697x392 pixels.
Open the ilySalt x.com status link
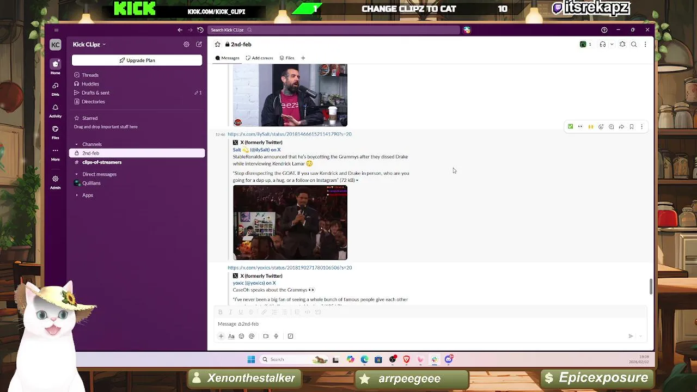click(290, 134)
